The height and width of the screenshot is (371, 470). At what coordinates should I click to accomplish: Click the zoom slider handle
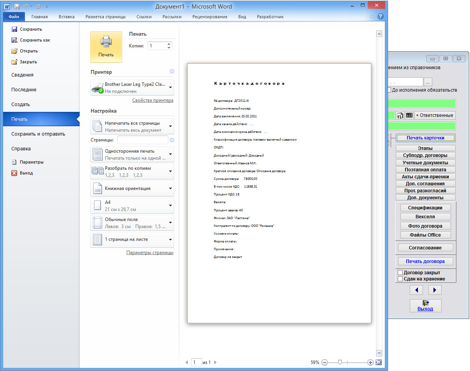click(340, 362)
